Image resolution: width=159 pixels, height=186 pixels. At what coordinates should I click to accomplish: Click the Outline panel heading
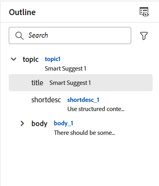tap(22, 12)
